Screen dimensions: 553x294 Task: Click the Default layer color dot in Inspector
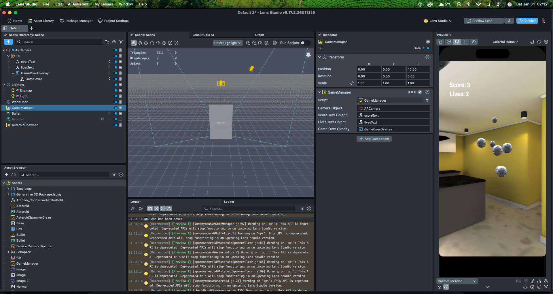coord(428,48)
